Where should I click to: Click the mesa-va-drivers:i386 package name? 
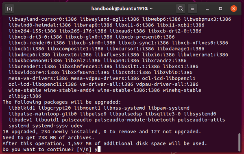pyautogui.click(x=38, y=78)
